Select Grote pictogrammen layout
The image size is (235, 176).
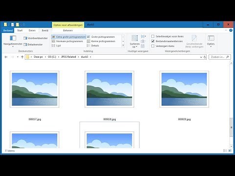pyautogui.click(x=101, y=37)
